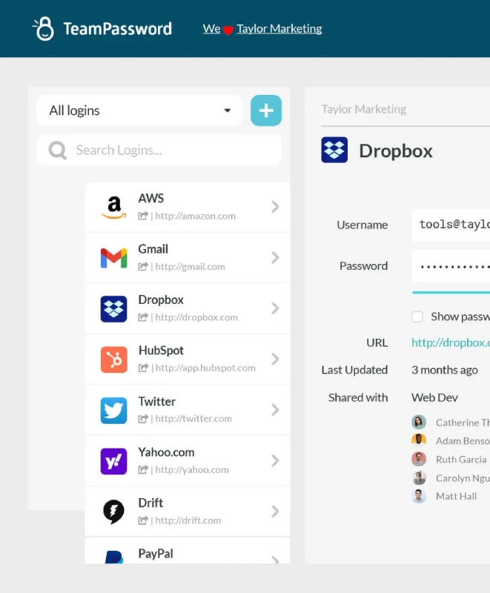
Task: Open the http://dropbox URL link in details
Action: pos(451,342)
